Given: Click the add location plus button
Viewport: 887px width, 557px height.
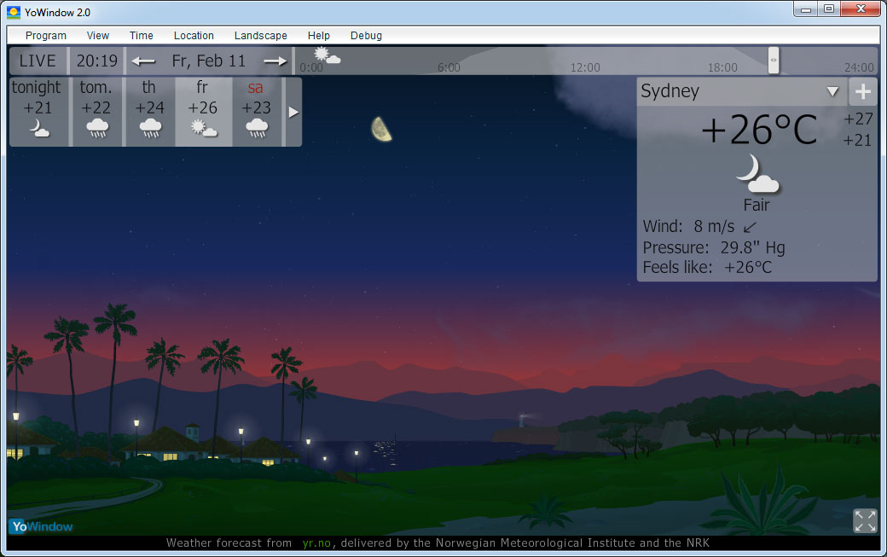Looking at the screenshot, I should (862, 91).
